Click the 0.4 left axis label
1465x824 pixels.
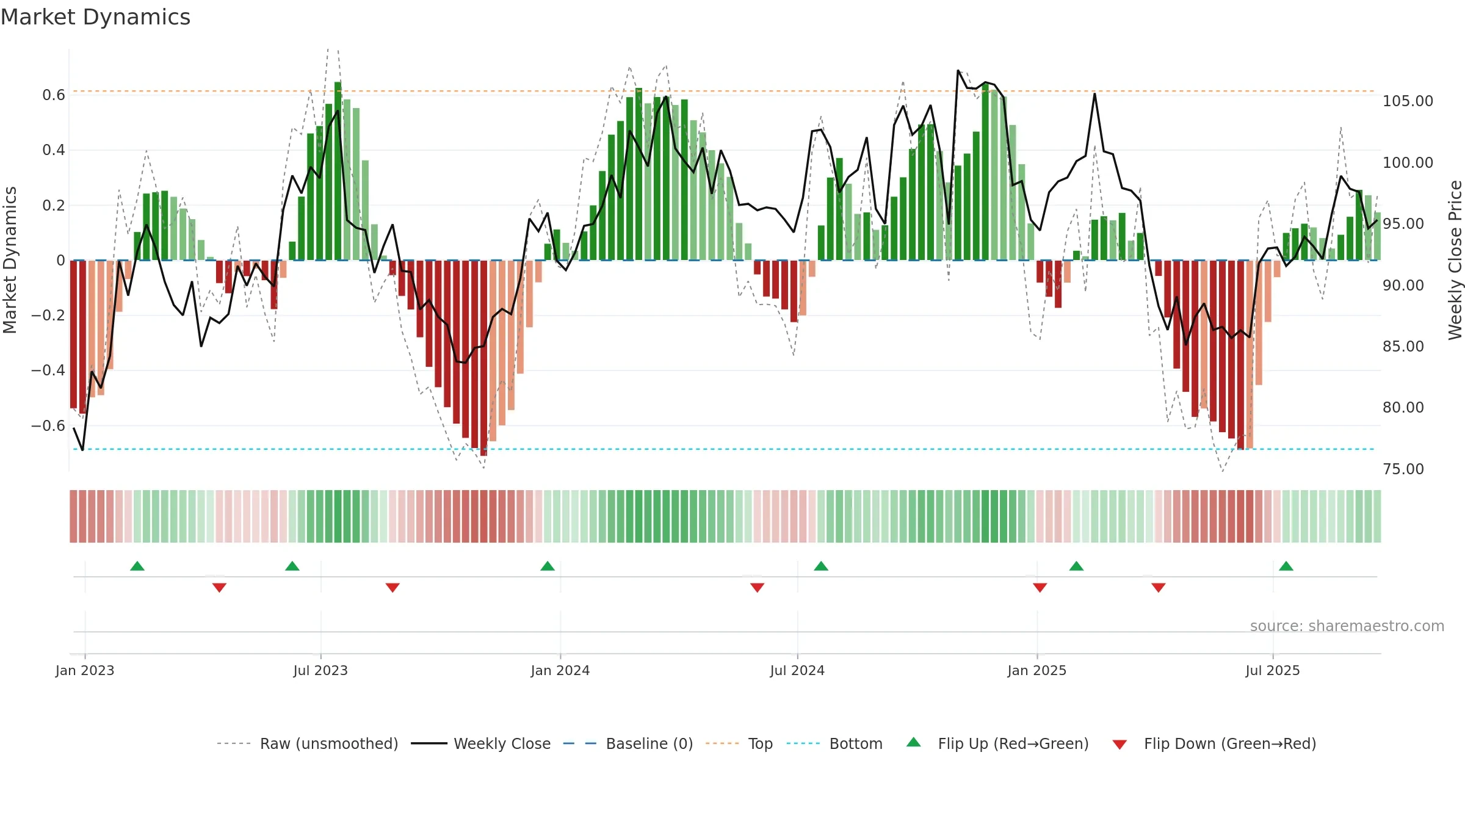pos(54,150)
